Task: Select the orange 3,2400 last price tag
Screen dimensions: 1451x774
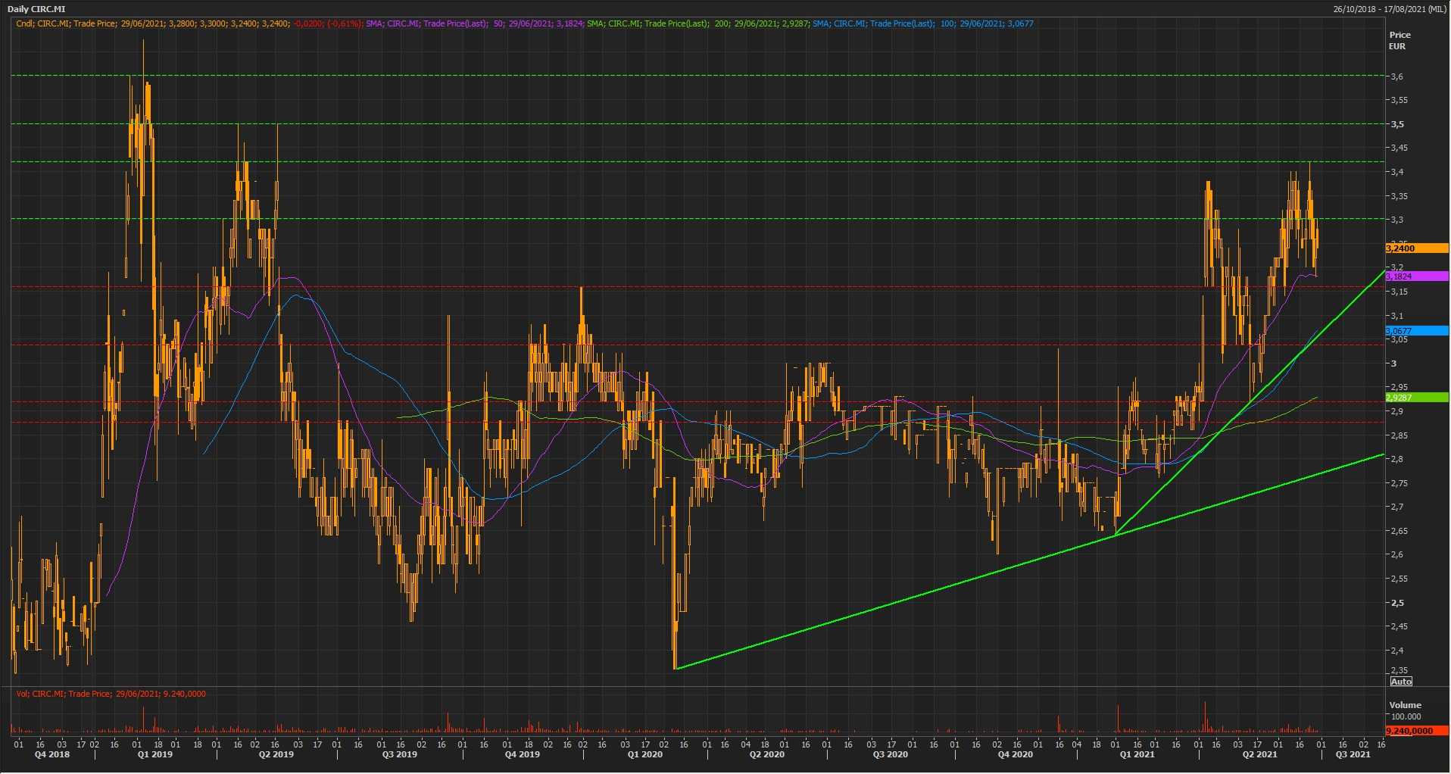Action: click(x=1415, y=248)
